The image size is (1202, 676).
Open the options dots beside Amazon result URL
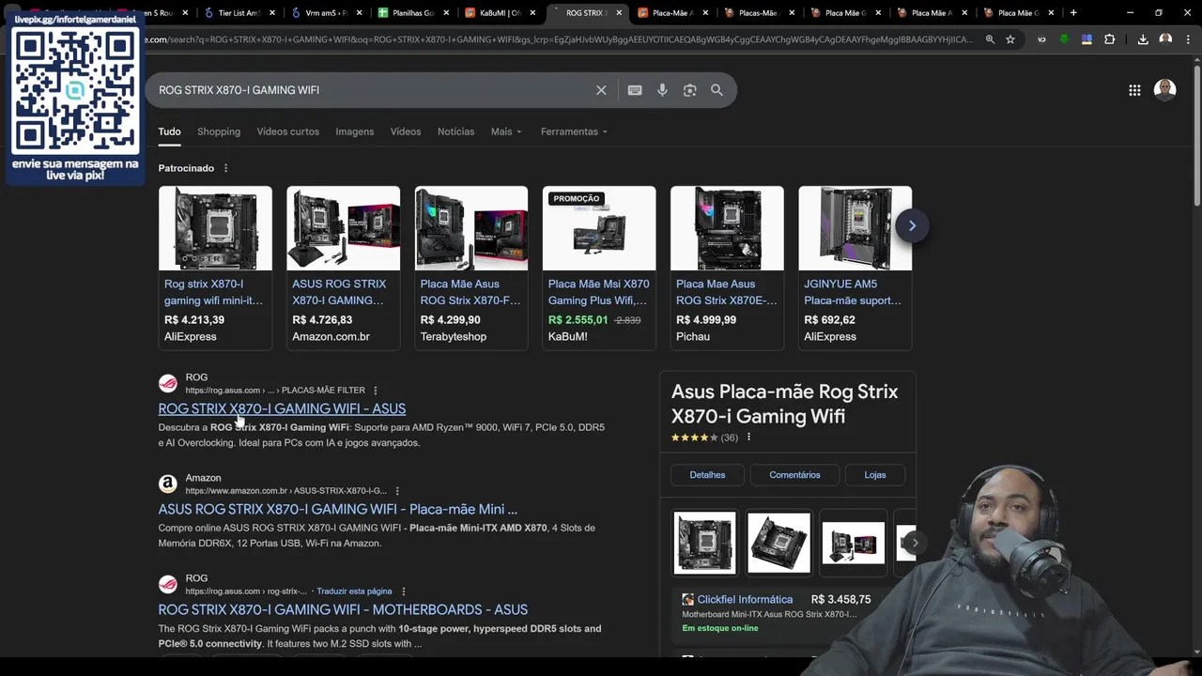point(397,491)
